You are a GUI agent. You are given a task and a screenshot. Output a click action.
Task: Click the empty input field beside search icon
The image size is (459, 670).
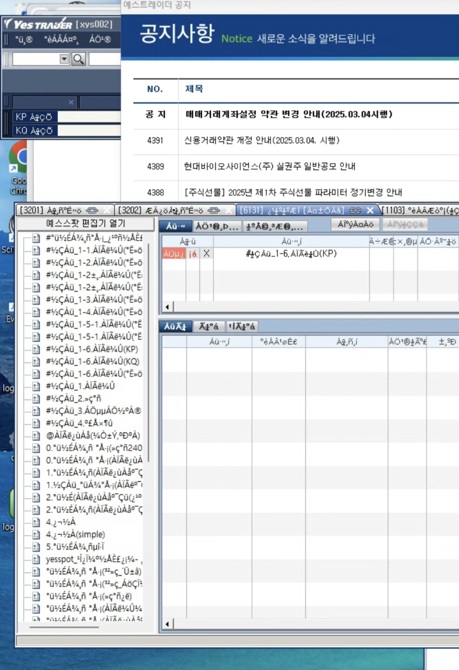pos(104,59)
